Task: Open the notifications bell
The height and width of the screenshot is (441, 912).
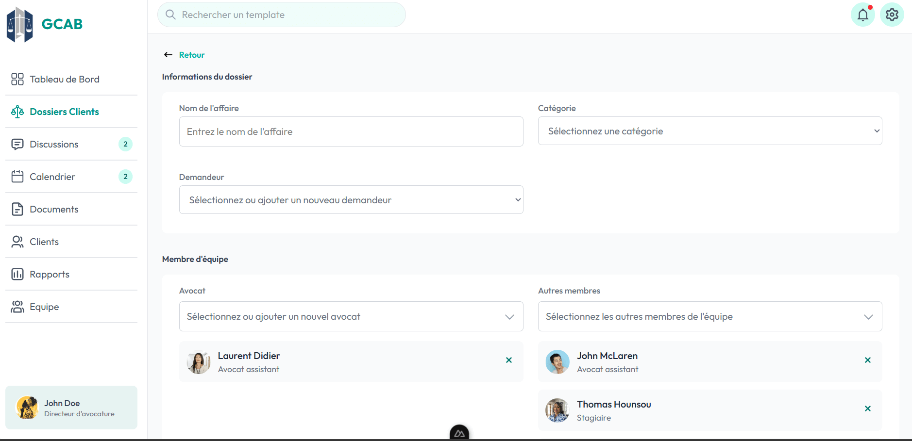Action: pyautogui.click(x=863, y=15)
